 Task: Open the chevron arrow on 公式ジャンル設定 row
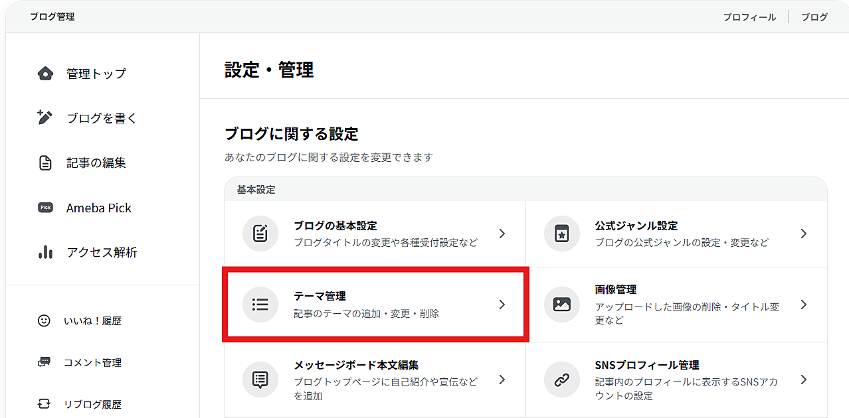(804, 234)
